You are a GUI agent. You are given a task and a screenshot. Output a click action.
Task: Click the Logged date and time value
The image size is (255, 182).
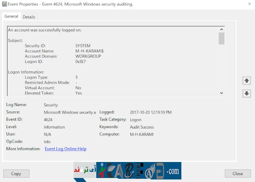[150, 112]
